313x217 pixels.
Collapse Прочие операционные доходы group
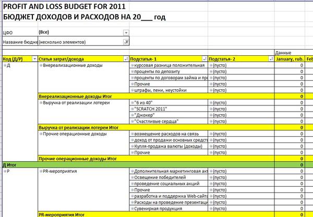click(x=41, y=134)
